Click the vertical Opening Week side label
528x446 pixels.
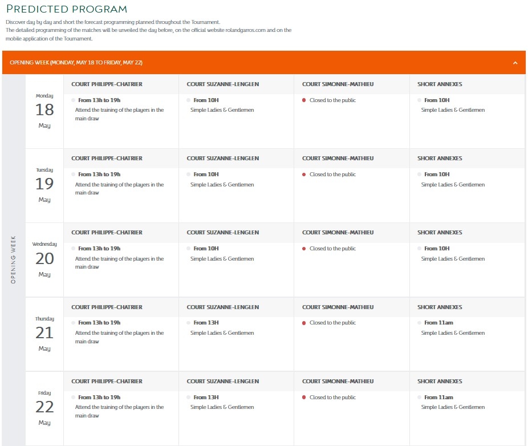(x=14, y=260)
